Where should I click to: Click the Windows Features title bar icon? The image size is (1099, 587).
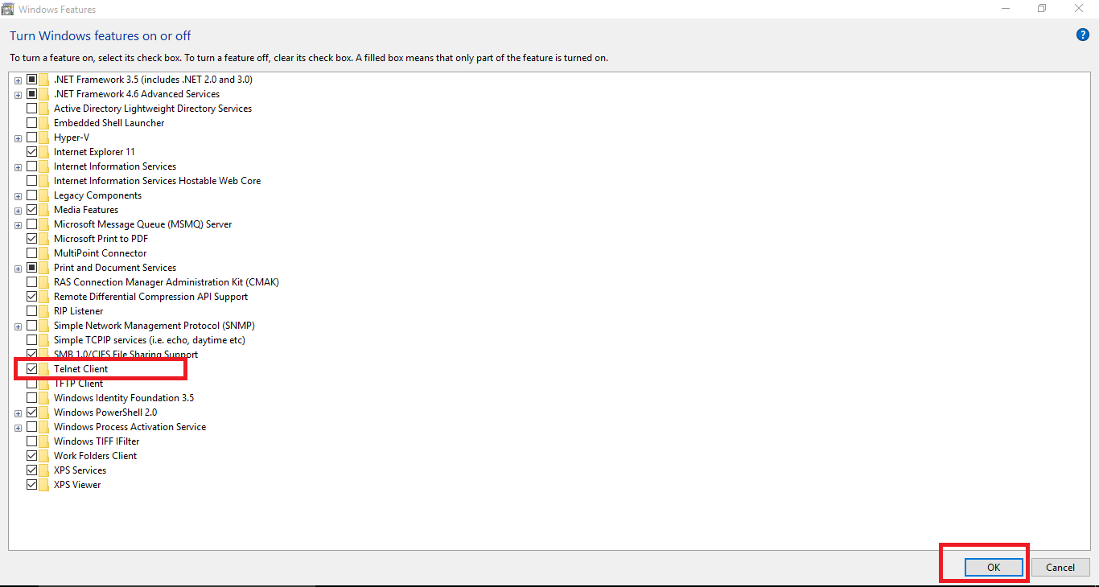click(x=7, y=9)
